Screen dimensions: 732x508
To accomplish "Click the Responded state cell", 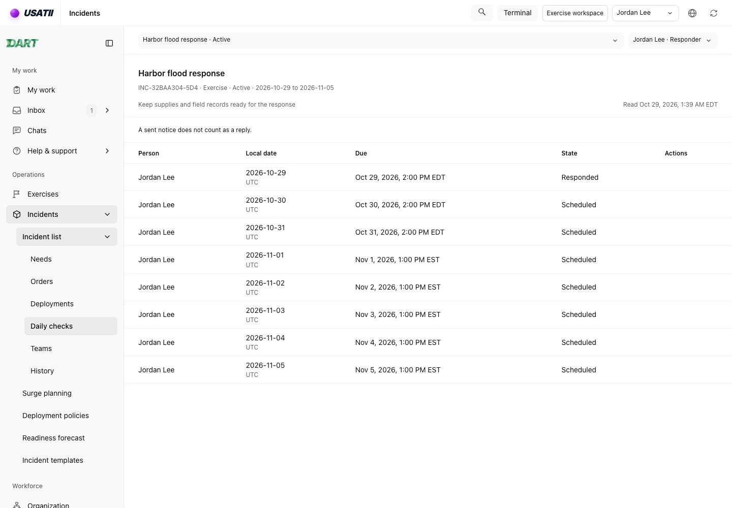I will click(x=579, y=177).
